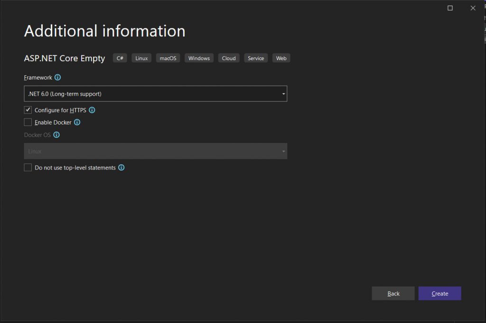Click the info icon next to Enable Docker
The image size is (486, 323).
pyautogui.click(x=77, y=122)
